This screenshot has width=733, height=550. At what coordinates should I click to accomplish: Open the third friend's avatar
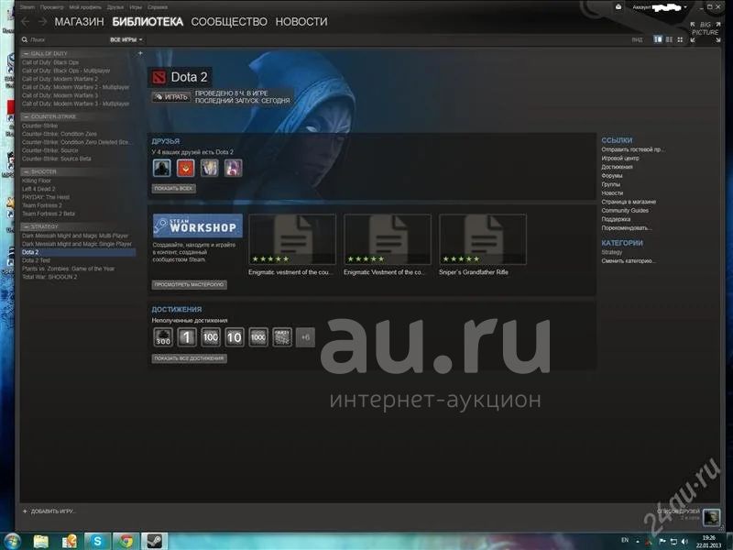click(x=210, y=168)
